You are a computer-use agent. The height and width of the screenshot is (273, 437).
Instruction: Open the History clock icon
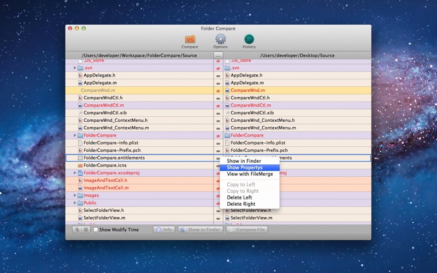(x=249, y=39)
